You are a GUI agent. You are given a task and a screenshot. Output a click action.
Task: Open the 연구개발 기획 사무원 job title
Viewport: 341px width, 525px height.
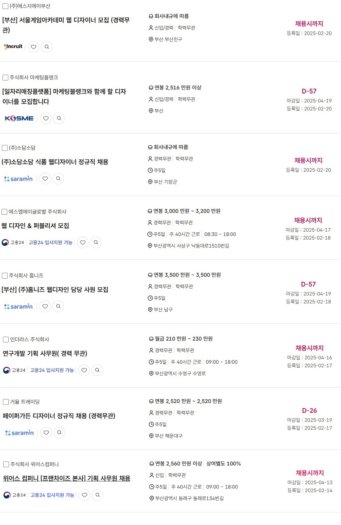point(45,354)
